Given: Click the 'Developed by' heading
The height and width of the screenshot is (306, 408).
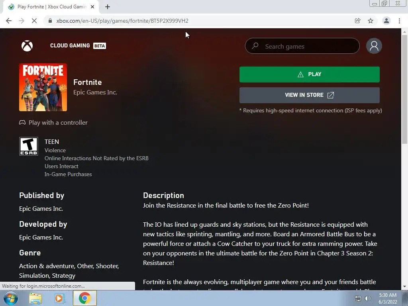Looking at the screenshot, I should 43,224.
